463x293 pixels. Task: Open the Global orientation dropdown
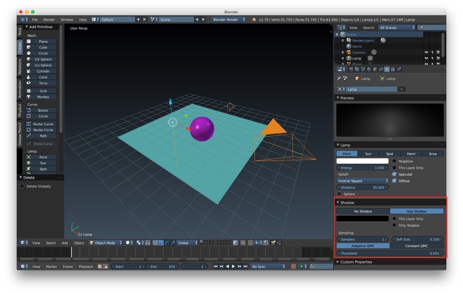187,243
